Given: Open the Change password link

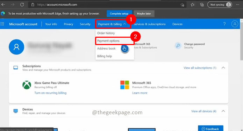Looking at the screenshot, I should [194, 44].
